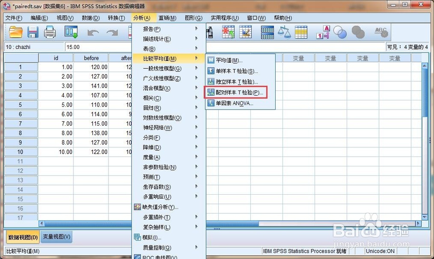434x259 pixels.
Task: Click the Open data file folder icon
Action: 16,32
